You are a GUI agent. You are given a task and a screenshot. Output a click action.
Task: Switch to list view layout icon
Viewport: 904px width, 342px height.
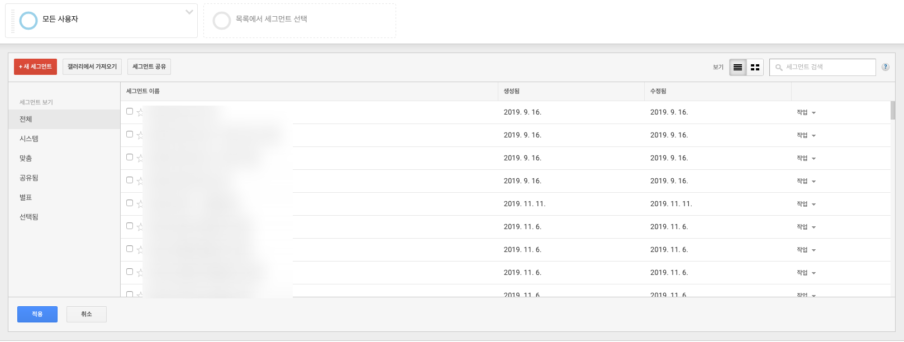pos(738,67)
